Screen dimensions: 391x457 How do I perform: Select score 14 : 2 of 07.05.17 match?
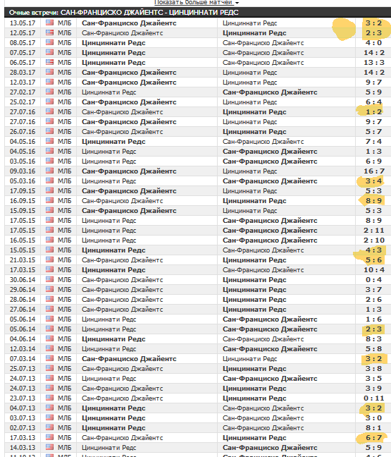374,53
